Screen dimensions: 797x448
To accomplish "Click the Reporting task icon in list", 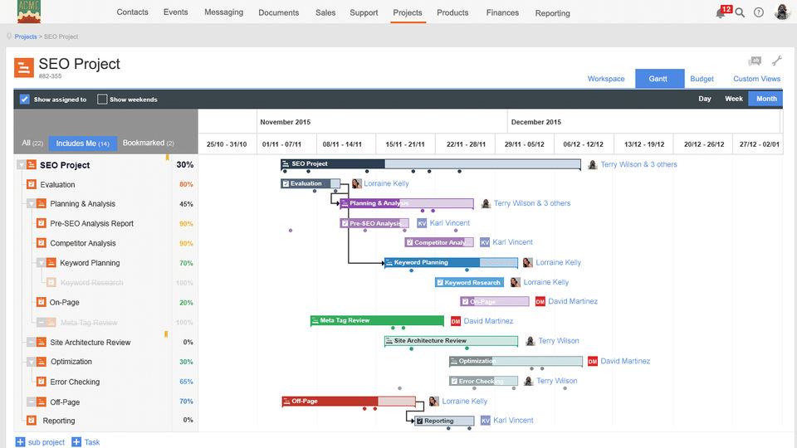I will point(31,421).
